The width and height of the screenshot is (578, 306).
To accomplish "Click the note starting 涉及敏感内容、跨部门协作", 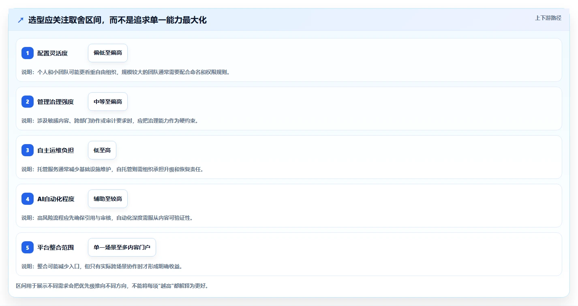I will pyautogui.click(x=110, y=121).
